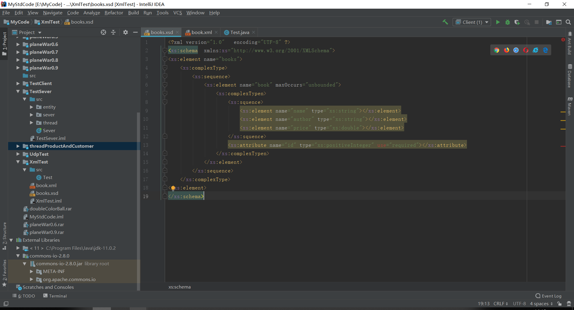This screenshot has width=574, height=310.
Task: Open the Refactor menu
Action: click(114, 13)
